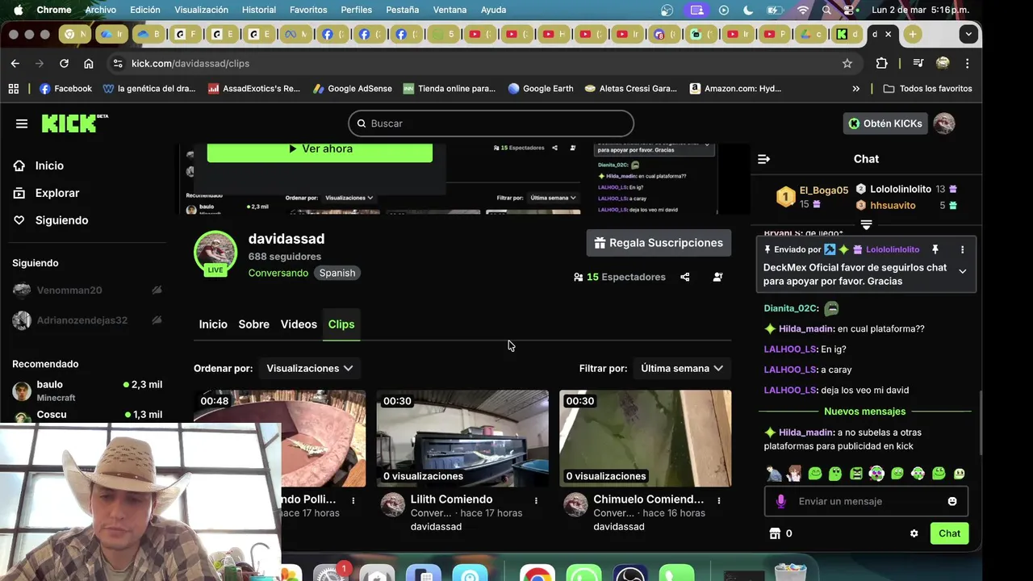Open the Historial menu in menu bar
This screenshot has height=581, width=1033.
[259, 10]
